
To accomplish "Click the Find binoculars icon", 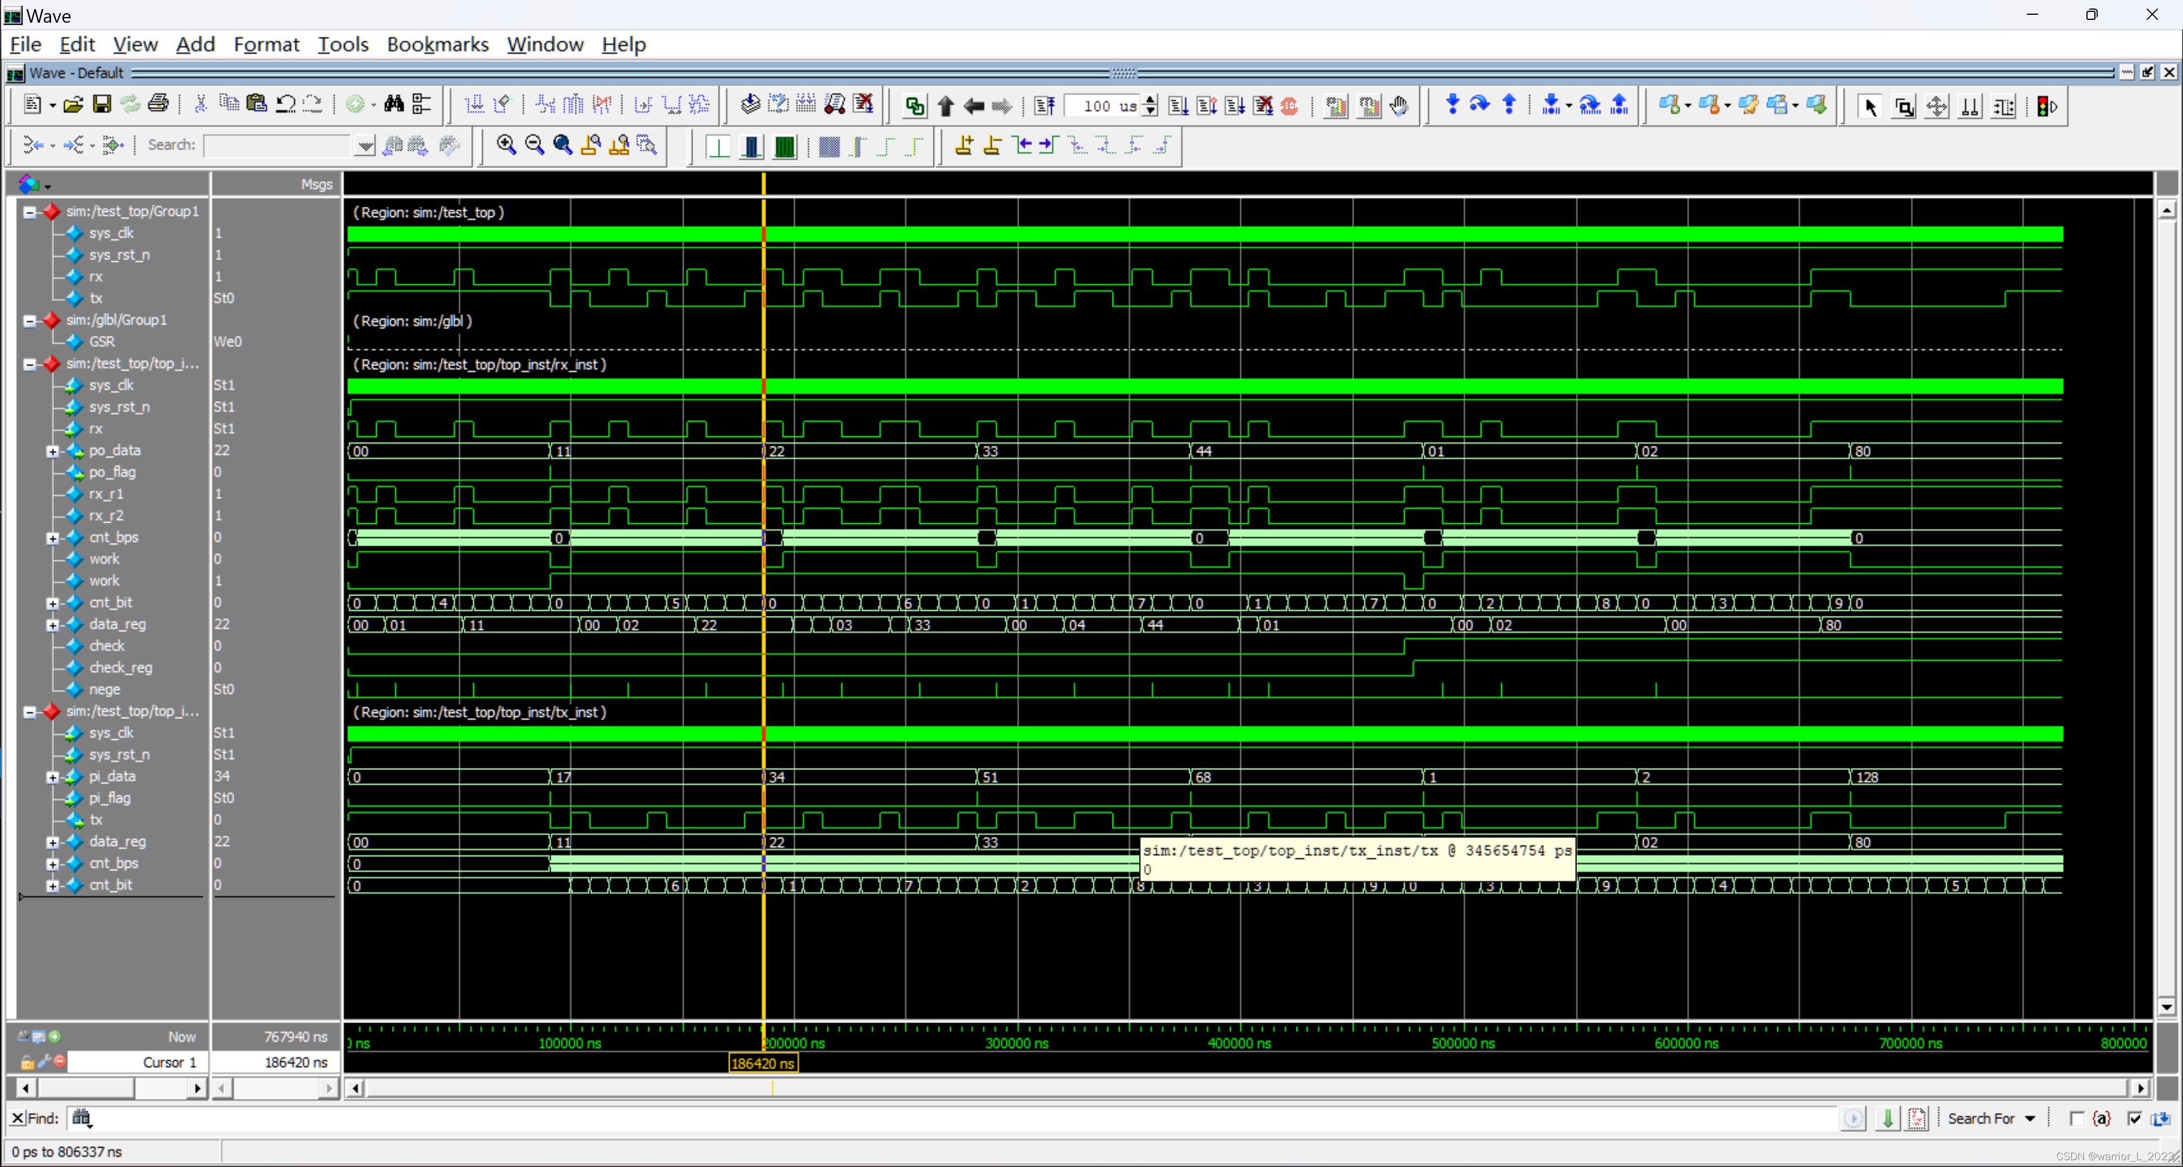I will pyautogui.click(x=393, y=104).
